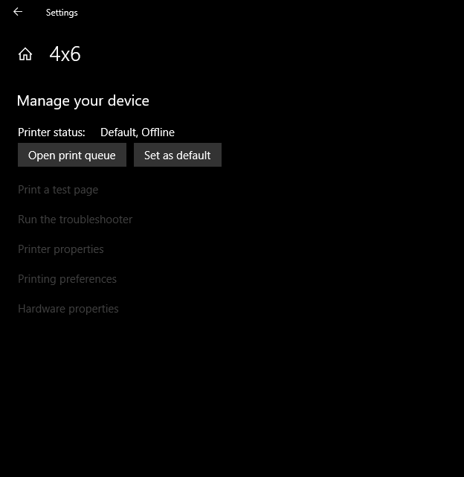Navigate back using the left arrow icon
The width and height of the screenshot is (464, 477).
[18, 12]
